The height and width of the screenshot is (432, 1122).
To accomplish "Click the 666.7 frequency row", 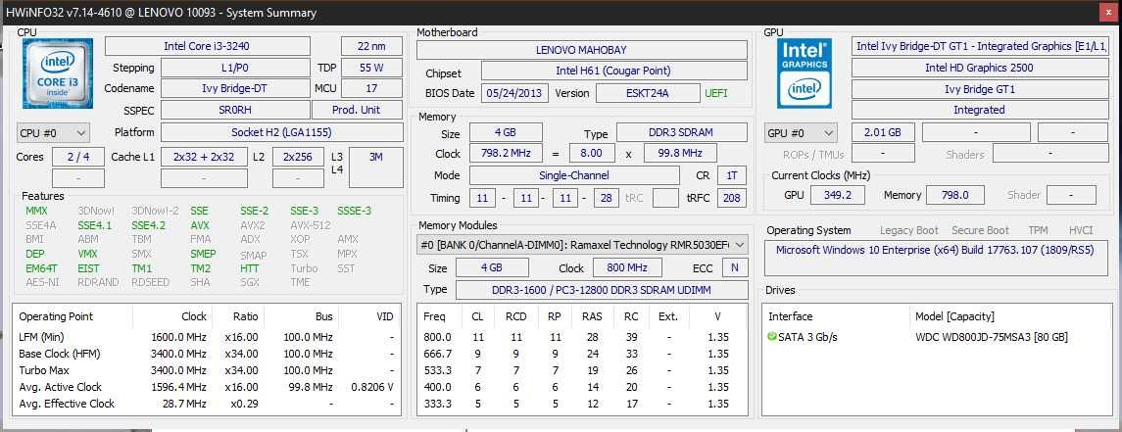I will click(x=582, y=354).
